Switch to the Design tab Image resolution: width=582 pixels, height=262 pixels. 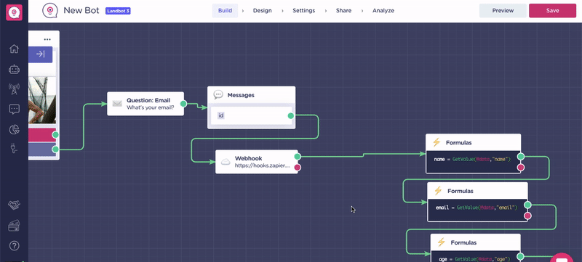(262, 11)
